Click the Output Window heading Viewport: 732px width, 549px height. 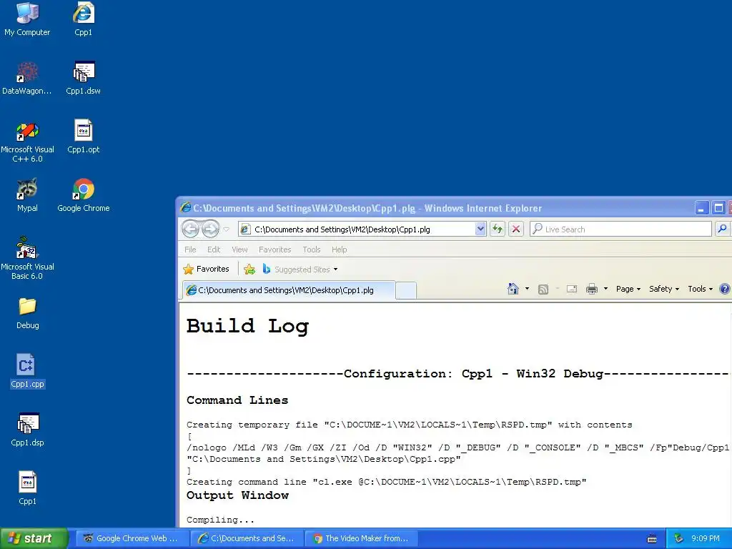point(237,495)
